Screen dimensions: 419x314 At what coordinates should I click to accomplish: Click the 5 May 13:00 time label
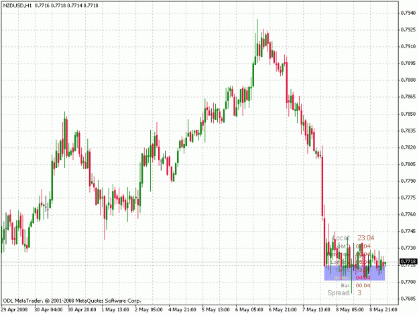[216, 310]
